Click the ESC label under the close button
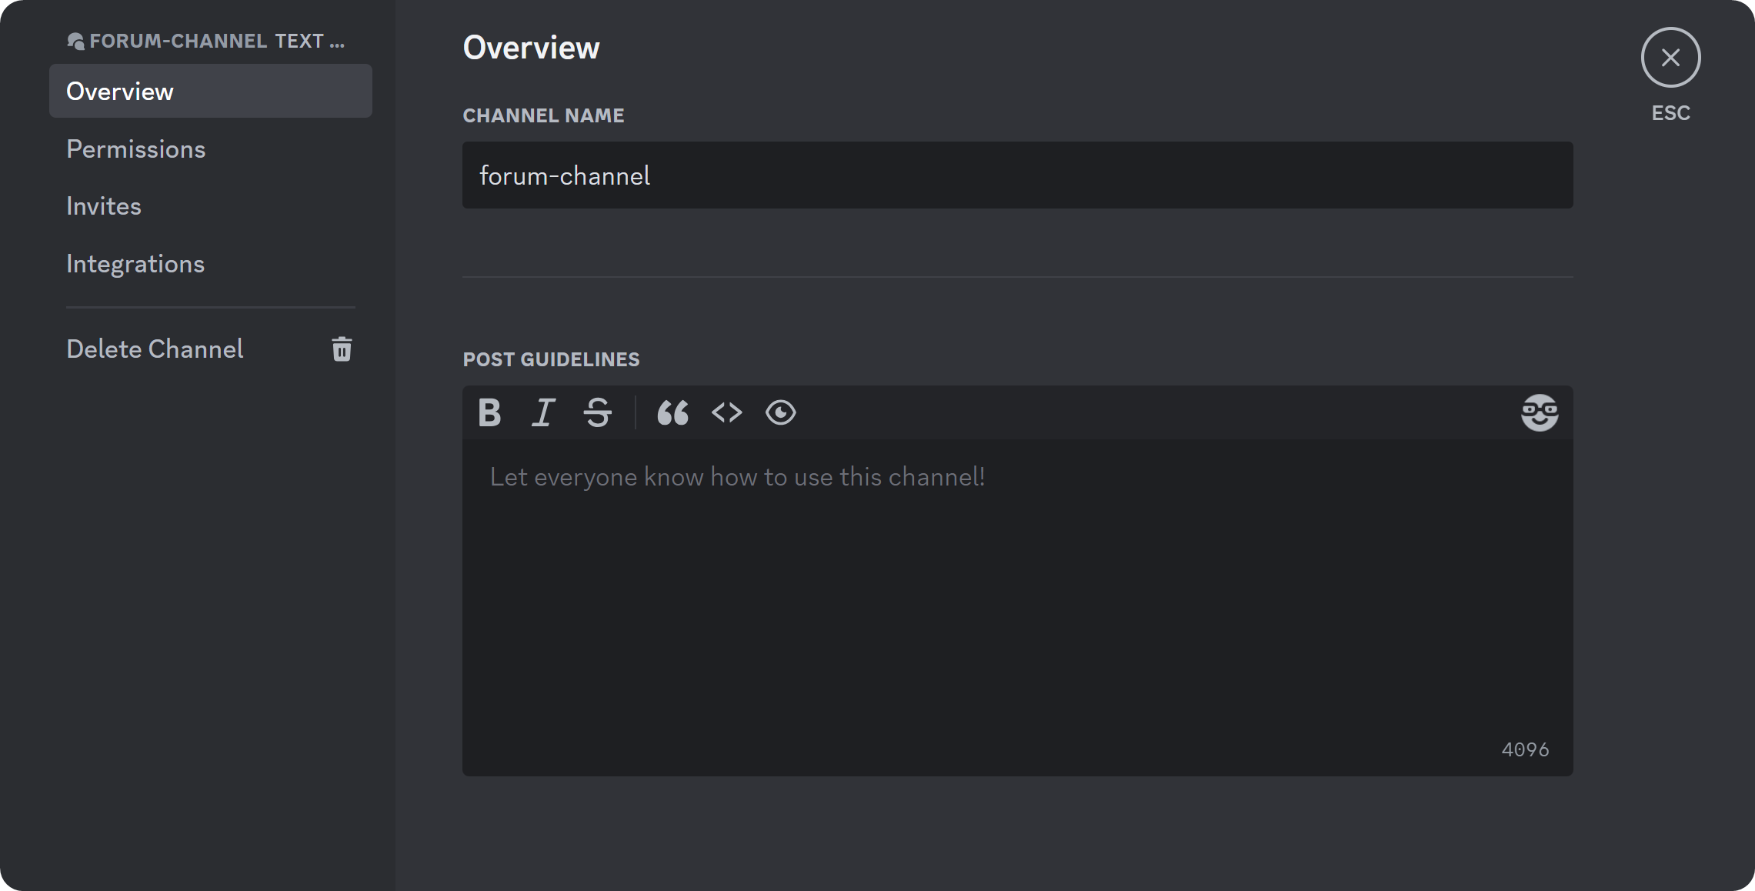The width and height of the screenshot is (1755, 891). (1670, 112)
